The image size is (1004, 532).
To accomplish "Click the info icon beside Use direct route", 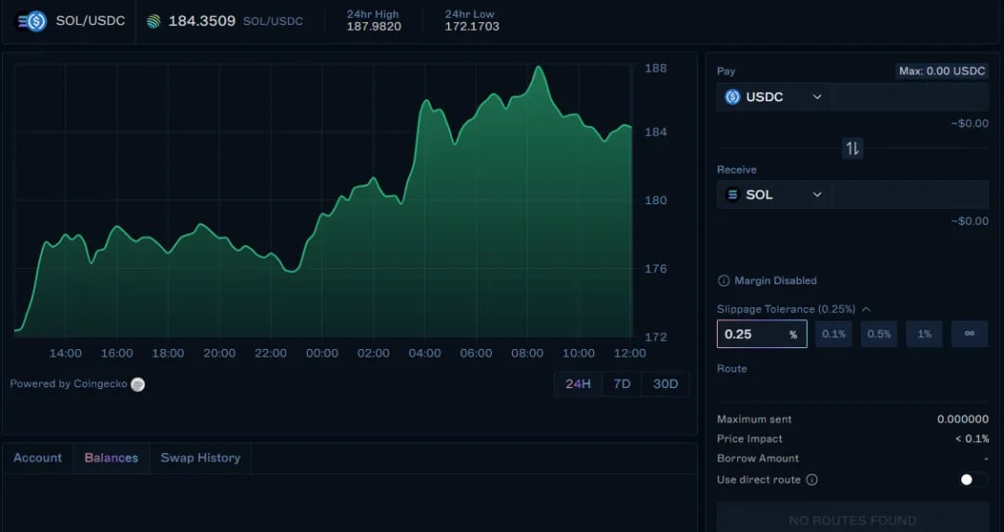I will (x=812, y=480).
